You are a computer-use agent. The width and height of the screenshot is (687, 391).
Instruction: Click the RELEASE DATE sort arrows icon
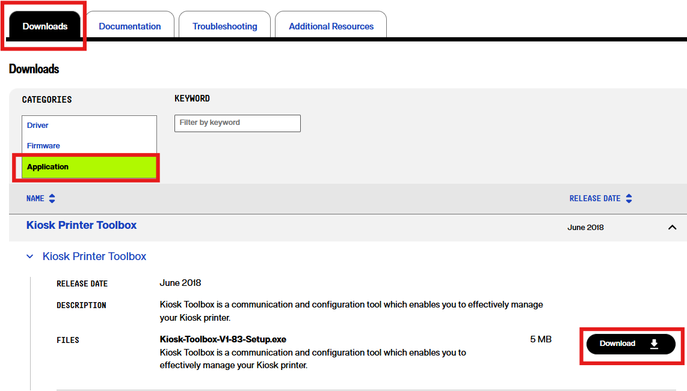coord(629,199)
